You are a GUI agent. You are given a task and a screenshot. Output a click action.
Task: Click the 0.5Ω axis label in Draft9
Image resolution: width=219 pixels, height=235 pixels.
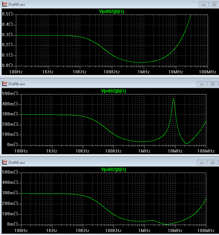(x=7, y=14)
